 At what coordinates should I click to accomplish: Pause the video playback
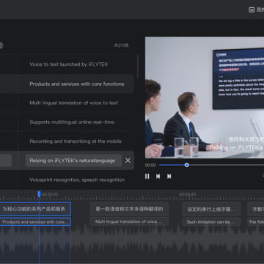click(x=147, y=176)
